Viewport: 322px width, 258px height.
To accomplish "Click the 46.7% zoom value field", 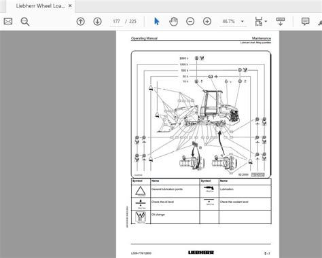I will click(x=229, y=22).
